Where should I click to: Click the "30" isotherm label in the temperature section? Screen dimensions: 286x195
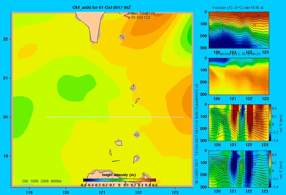click(x=259, y=16)
